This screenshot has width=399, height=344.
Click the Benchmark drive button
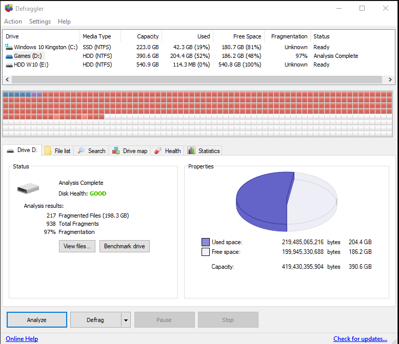125,246
